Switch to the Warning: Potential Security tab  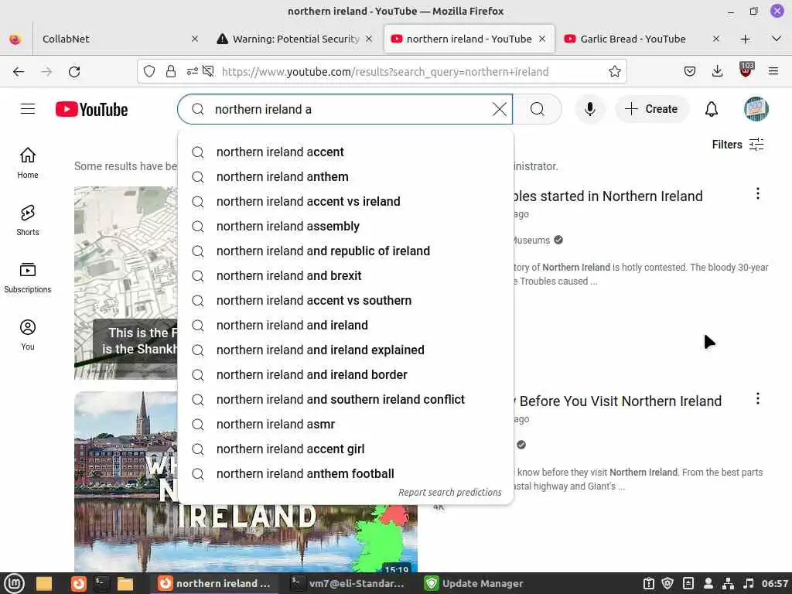tap(295, 39)
